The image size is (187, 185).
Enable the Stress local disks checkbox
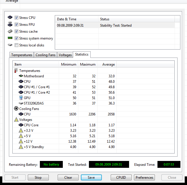[17, 45]
